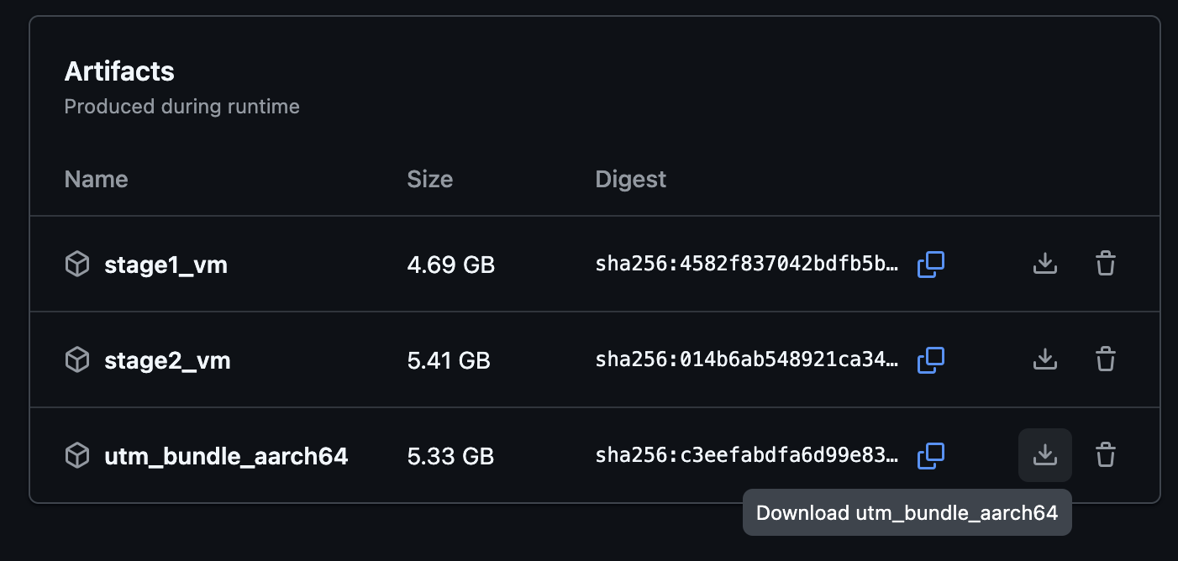Image resolution: width=1178 pixels, height=561 pixels.
Task: Click the Digest column header
Action: click(x=630, y=179)
